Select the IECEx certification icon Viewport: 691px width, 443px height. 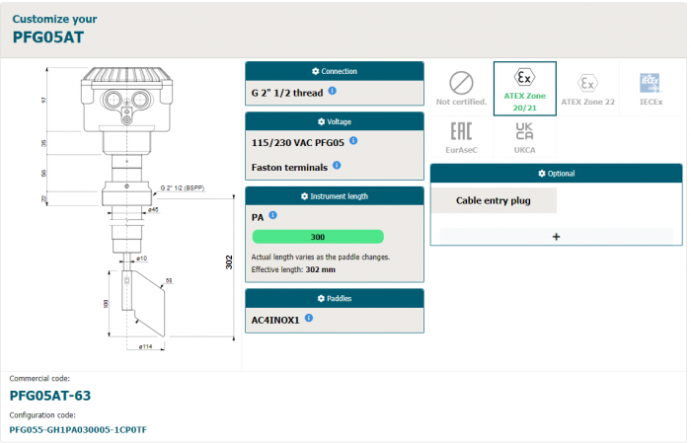click(x=650, y=87)
